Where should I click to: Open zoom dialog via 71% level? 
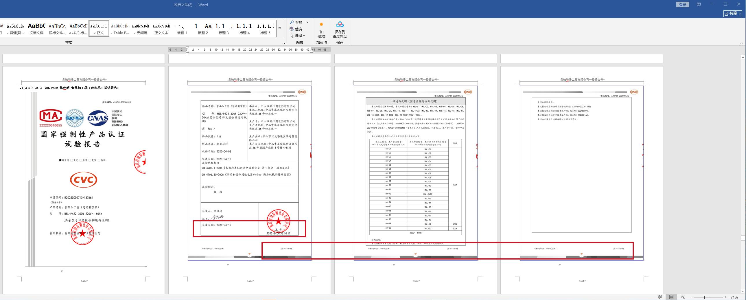[734, 297]
